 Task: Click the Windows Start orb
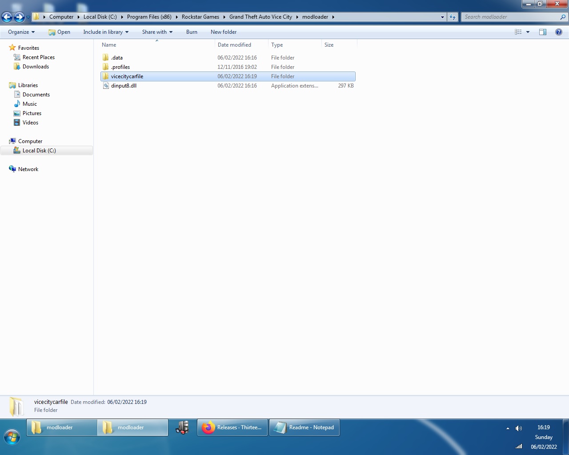tap(12, 437)
